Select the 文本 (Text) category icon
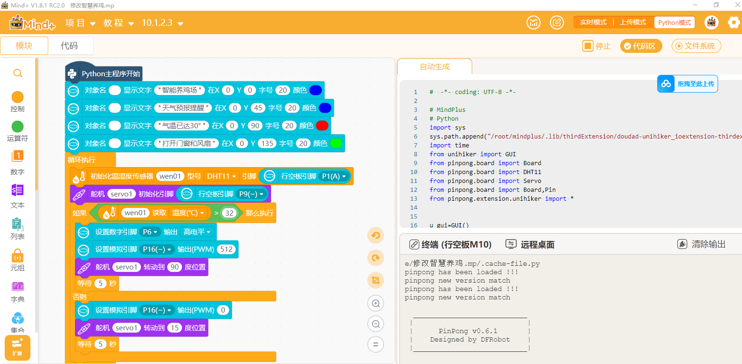 (x=17, y=190)
